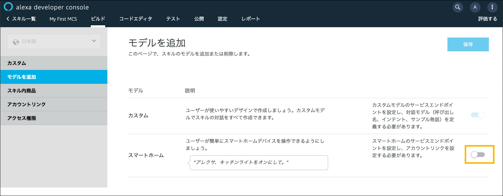Switch to the コードエディタ tab
The image size is (503, 196).
click(x=136, y=19)
